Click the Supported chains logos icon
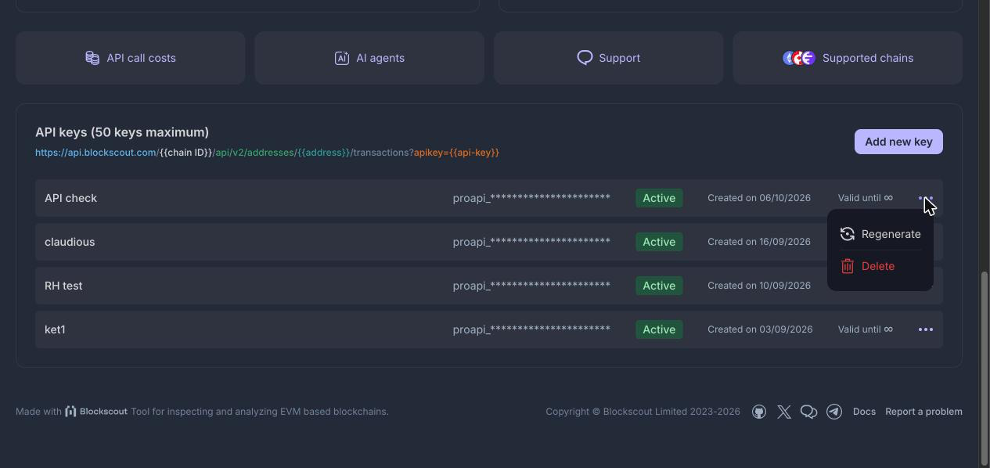Viewport: 990px width, 468px height. 799,58
